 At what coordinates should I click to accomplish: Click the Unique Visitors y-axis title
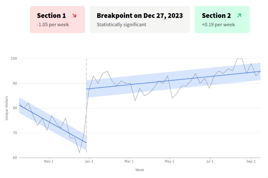tap(6, 108)
